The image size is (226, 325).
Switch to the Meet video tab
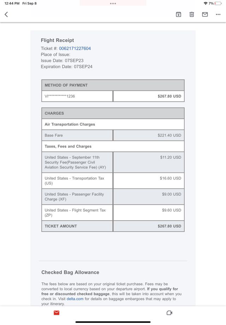169,313
